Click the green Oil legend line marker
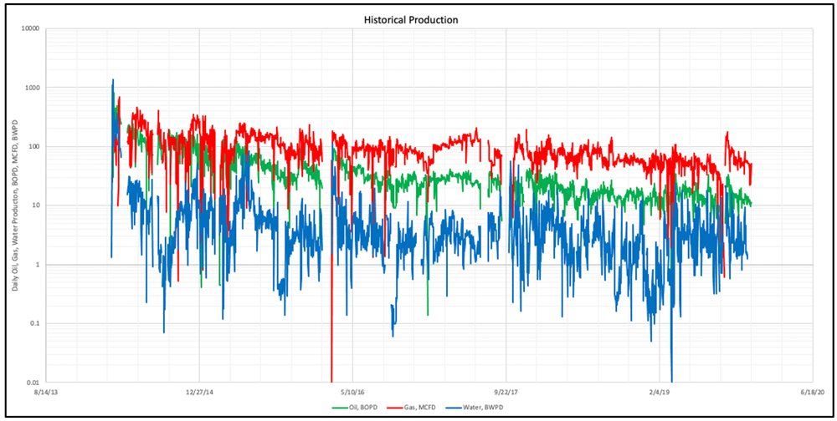837x421 pixels. (x=341, y=407)
